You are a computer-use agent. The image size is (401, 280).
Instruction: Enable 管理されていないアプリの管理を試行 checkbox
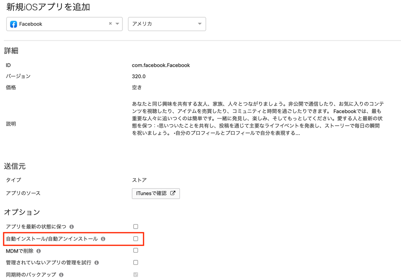point(136,262)
